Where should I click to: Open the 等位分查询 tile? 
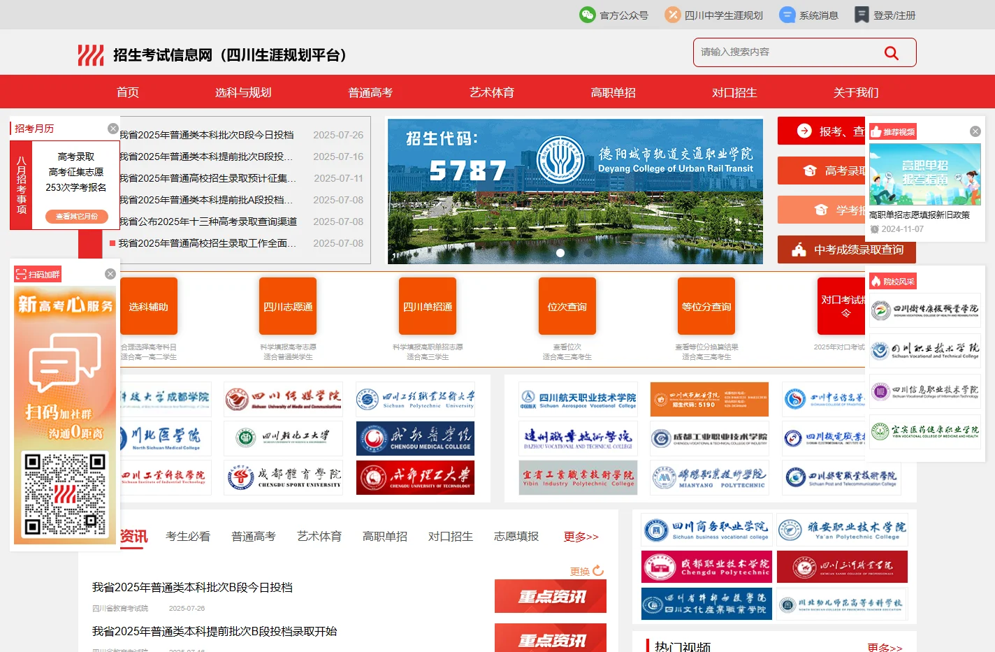click(706, 306)
